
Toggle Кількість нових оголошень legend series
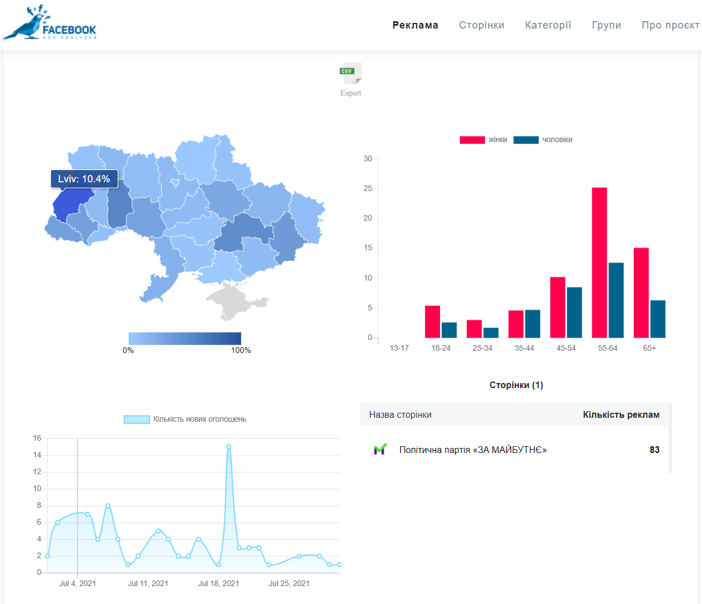[185, 419]
